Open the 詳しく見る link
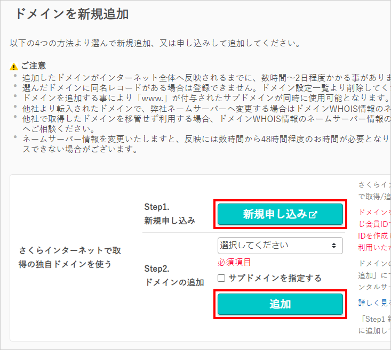The width and height of the screenshot is (391, 350). [374, 303]
